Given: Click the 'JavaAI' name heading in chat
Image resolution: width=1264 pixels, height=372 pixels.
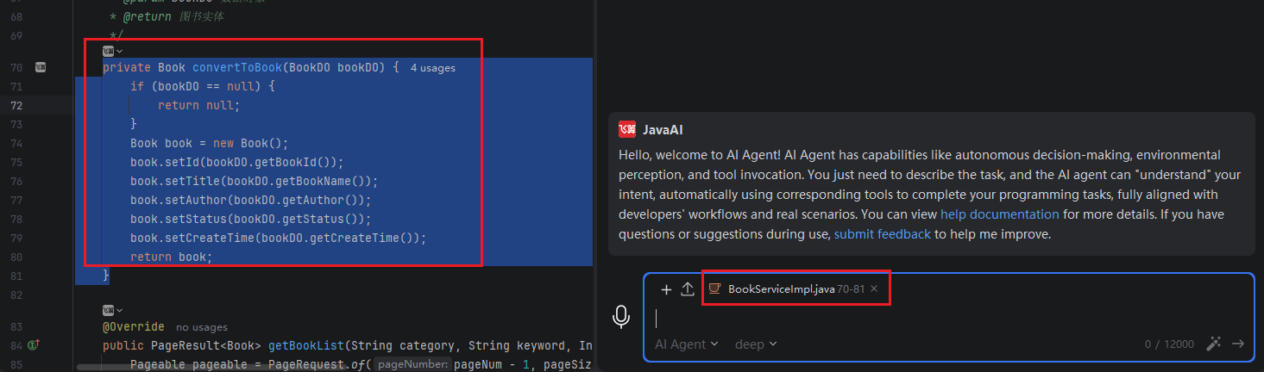Looking at the screenshot, I should (x=663, y=130).
